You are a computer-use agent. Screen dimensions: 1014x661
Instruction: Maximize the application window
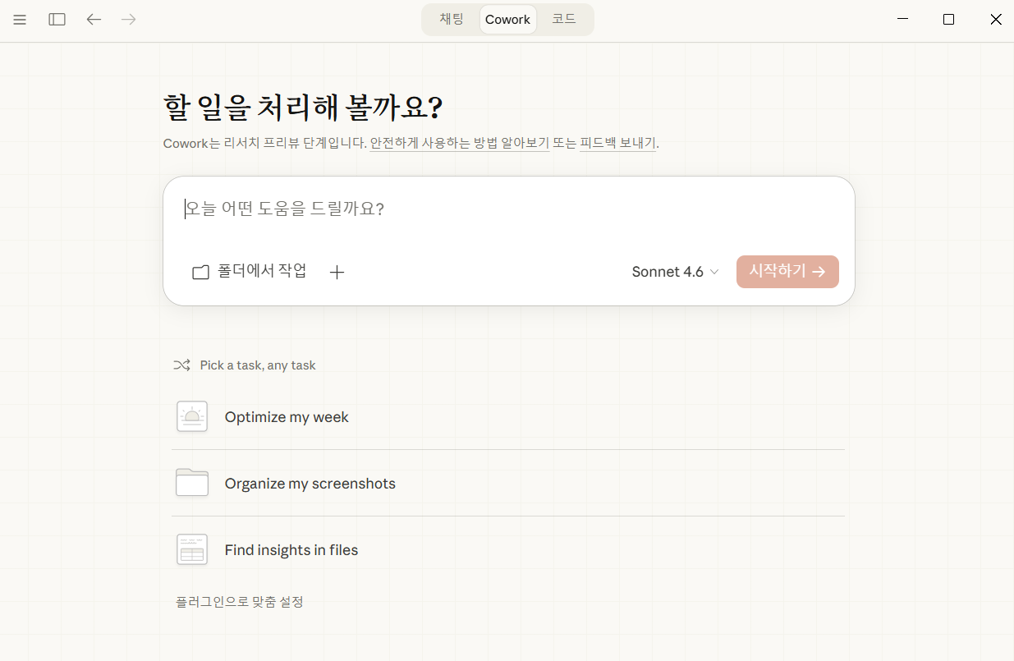point(948,20)
